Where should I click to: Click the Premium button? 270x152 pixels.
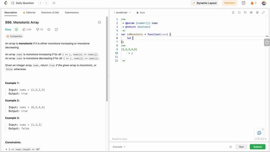tap(229, 3)
